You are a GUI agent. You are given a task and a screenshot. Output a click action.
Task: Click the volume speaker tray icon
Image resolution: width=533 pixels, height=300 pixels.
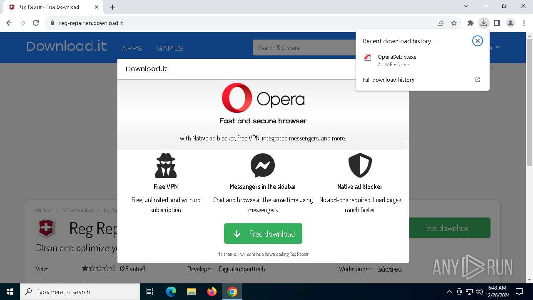pyautogui.click(x=479, y=292)
